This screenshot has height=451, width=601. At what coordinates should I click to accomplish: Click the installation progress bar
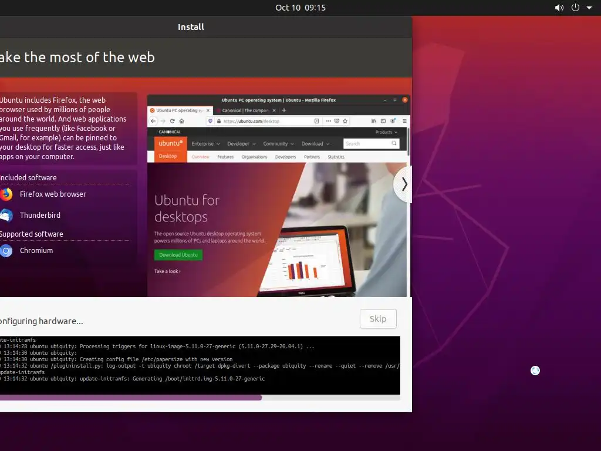pyautogui.click(x=200, y=398)
